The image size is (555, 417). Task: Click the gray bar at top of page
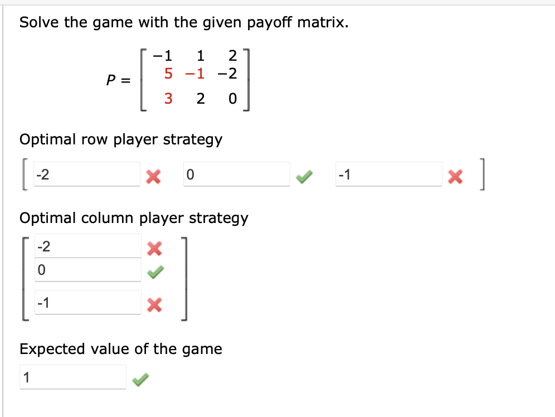click(x=277, y=3)
